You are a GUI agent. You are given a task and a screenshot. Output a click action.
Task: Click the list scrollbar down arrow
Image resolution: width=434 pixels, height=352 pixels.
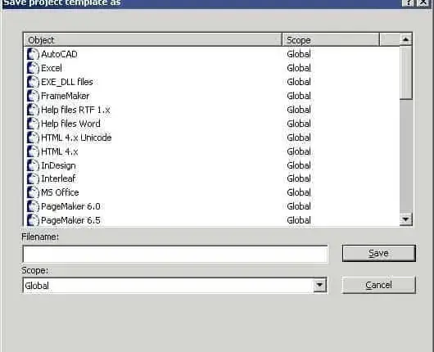click(406, 219)
